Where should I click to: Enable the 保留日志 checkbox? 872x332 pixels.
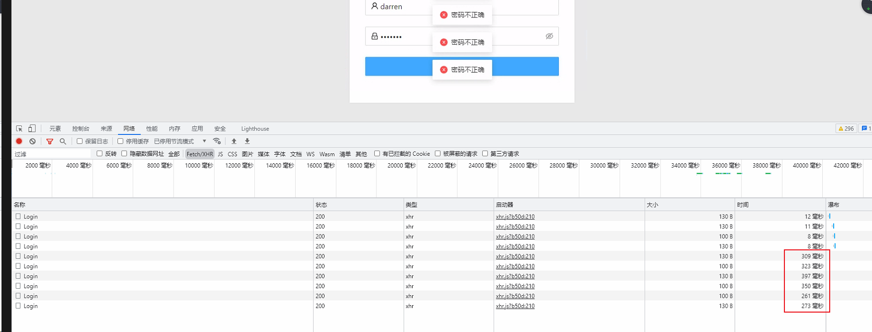click(x=80, y=141)
